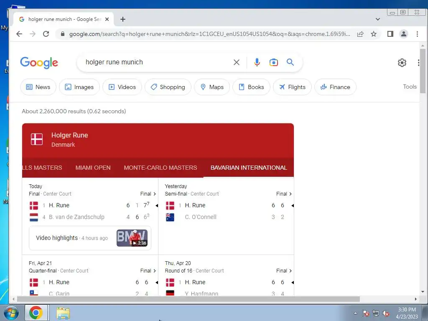
Task: Expand the tab search chevron
Action: [378, 19]
